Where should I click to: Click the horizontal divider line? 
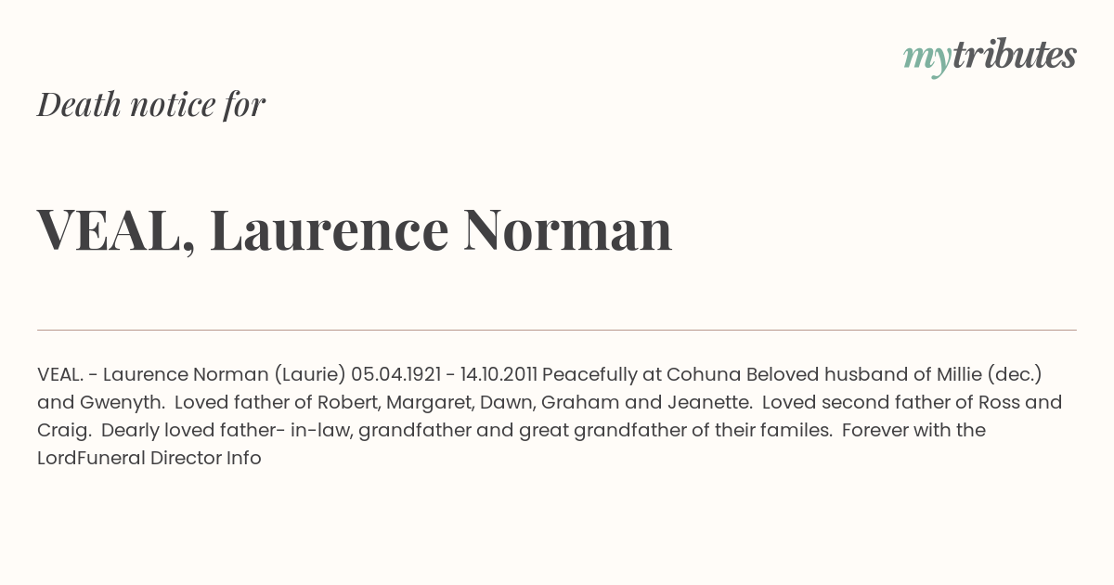[x=557, y=330]
